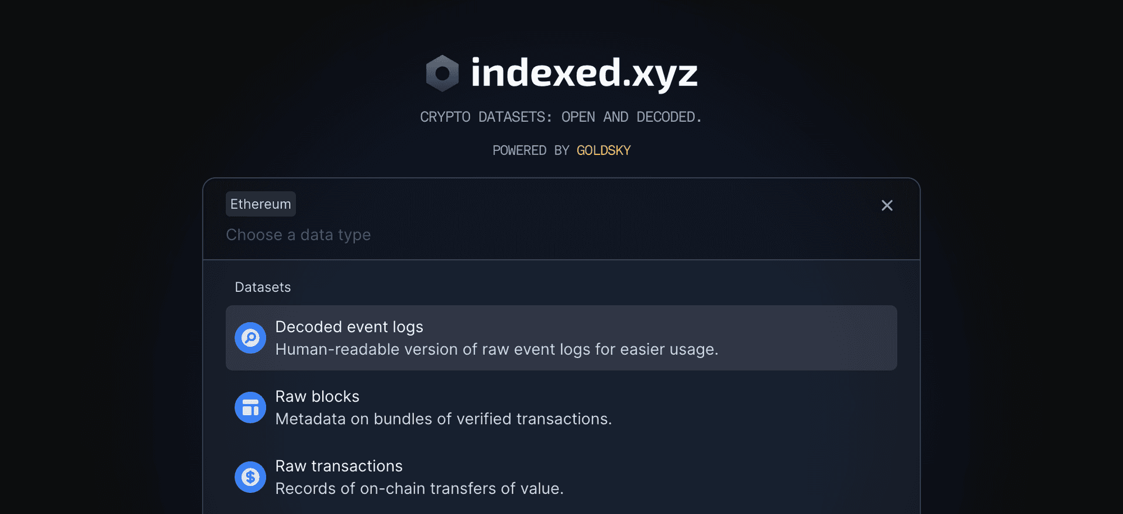Click the CRYPTO DATASETS tagline
Image resolution: width=1123 pixels, height=514 pixels.
561,116
